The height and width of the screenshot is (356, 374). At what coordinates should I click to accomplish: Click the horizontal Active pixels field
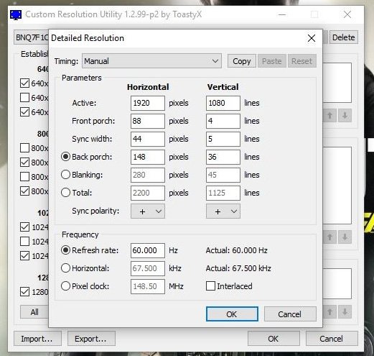click(x=148, y=103)
